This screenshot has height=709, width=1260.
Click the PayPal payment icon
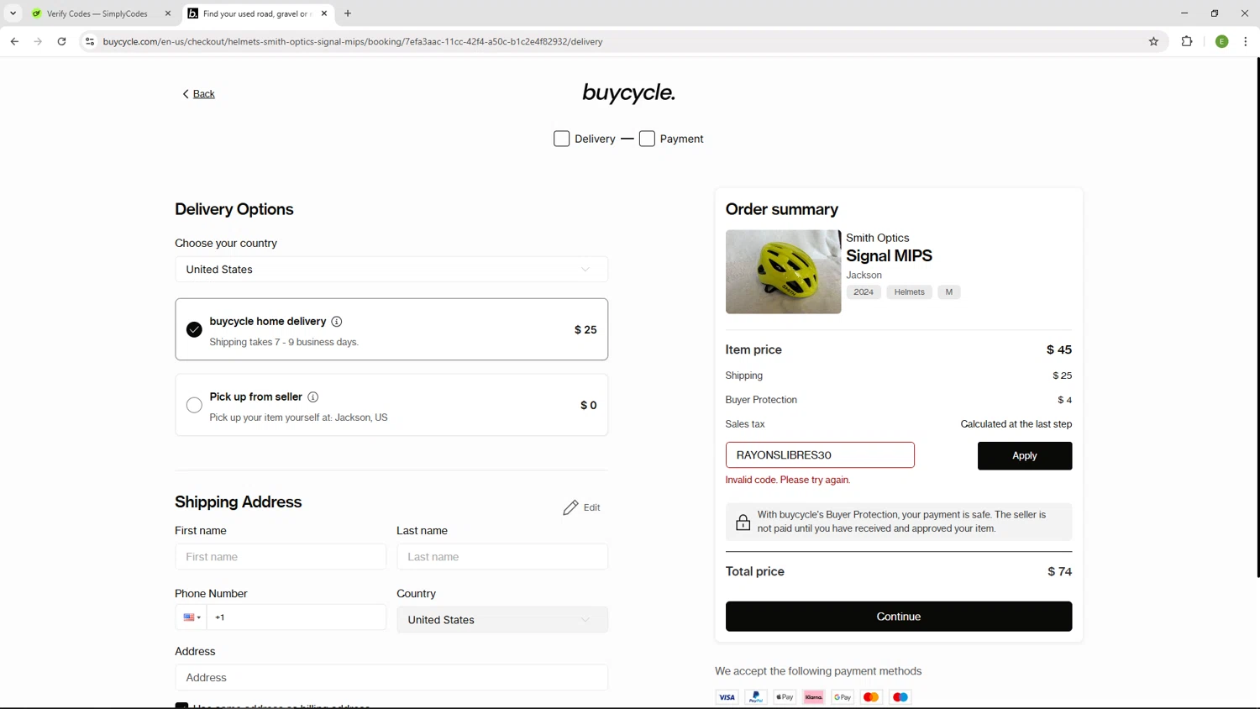pyautogui.click(x=756, y=697)
